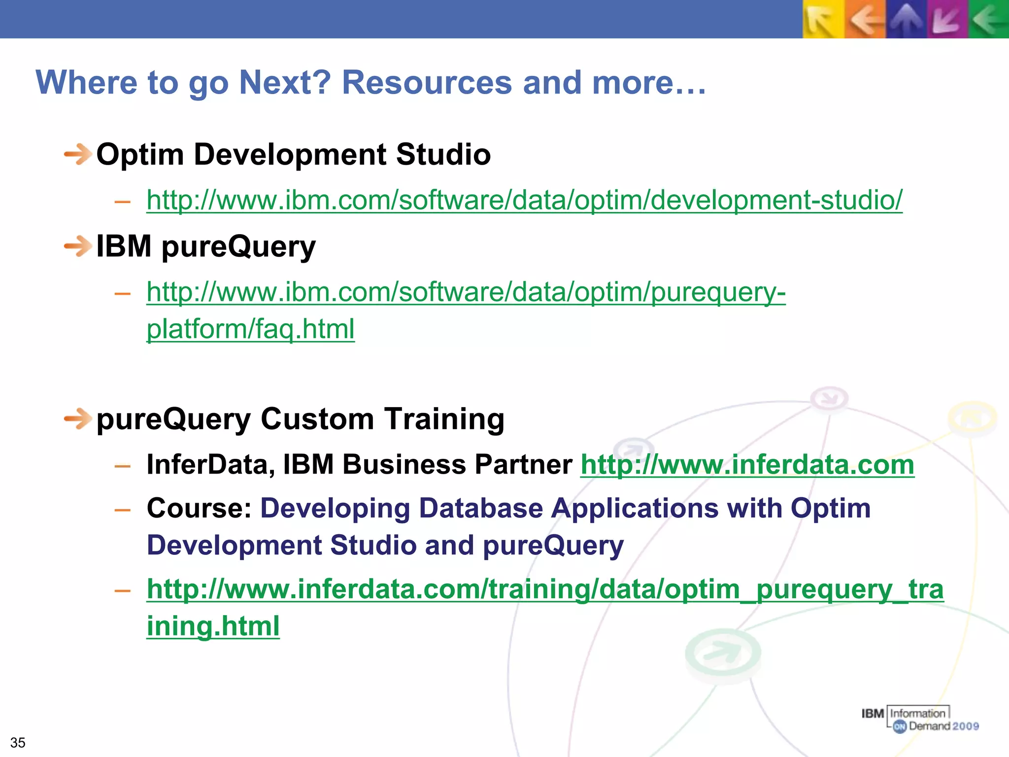Click the orange left arrow tile in header
The image size is (1009, 757).
(x=866, y=20)
